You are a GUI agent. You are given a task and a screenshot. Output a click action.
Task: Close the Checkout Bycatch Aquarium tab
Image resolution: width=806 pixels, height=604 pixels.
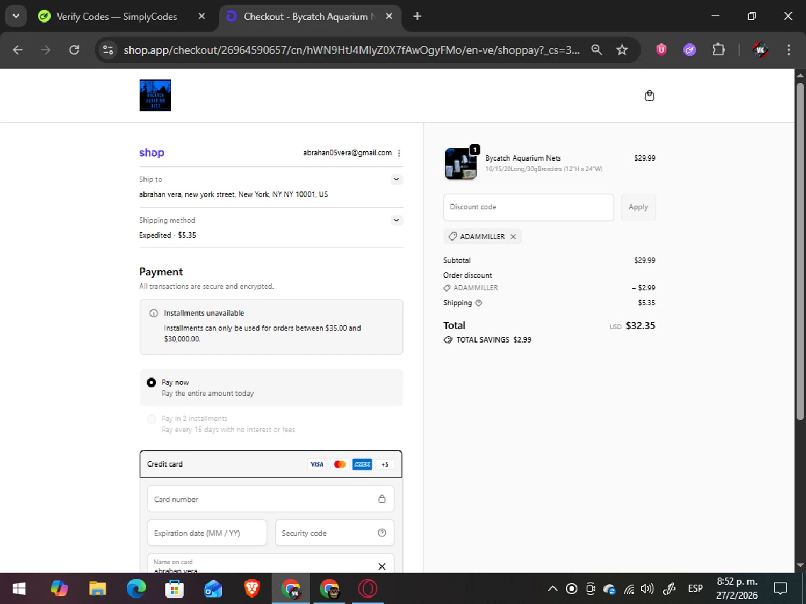coord(389,17)
